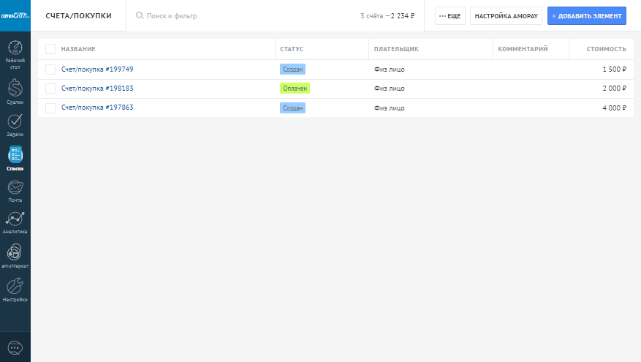Toggle the select-all checkbox in header
This screenshot has width=641, height=362.
pyautogui.click(x=50, y=49)
